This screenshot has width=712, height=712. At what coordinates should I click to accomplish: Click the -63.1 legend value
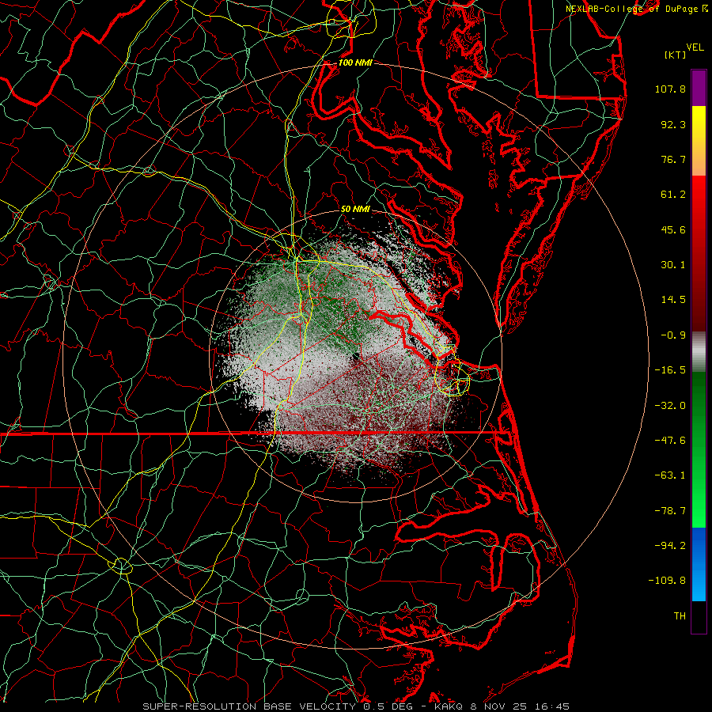click(670, 475)
